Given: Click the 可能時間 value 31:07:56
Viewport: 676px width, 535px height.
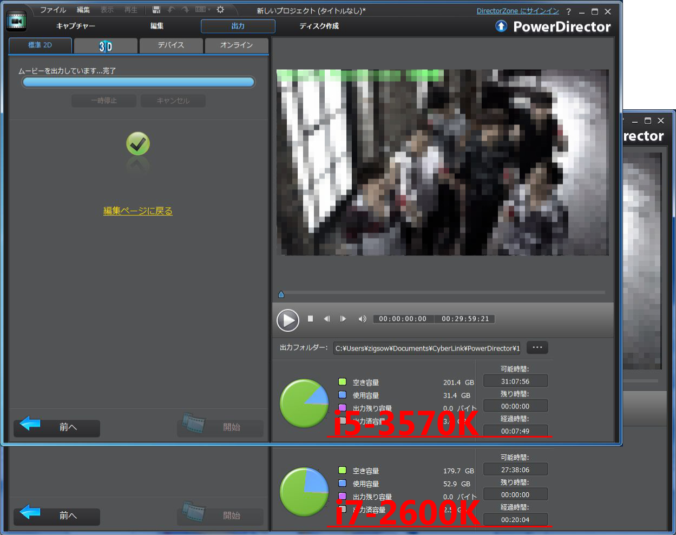Looking at the screenshot, I should 515,381.
